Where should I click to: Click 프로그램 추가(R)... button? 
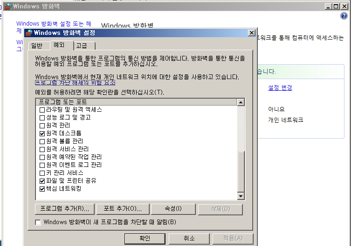tap(65, 209)
